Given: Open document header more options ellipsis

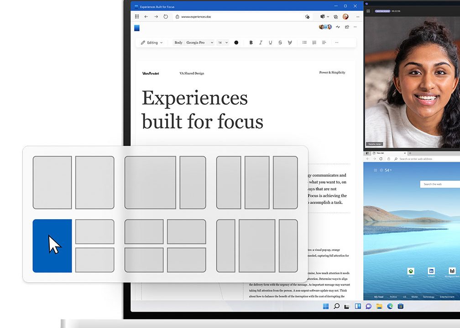Looking at the screenshot, I should point(355,27).
